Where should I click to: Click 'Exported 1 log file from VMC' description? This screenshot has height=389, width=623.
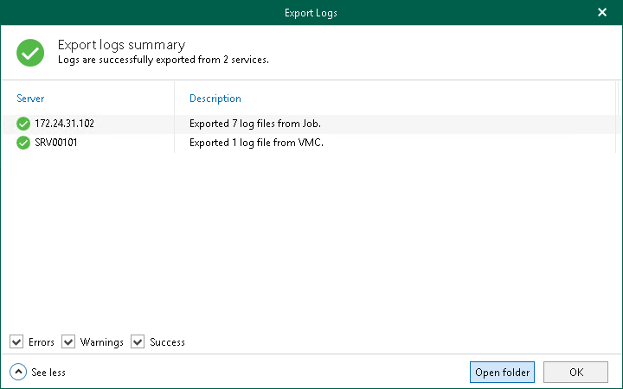click(256, 143)
